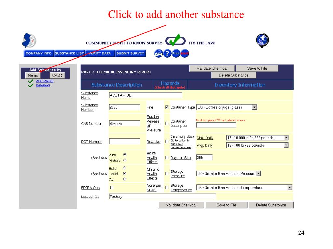Select the Solid radio button
Screen dimensions: 333x249
(x=124, y=168)
